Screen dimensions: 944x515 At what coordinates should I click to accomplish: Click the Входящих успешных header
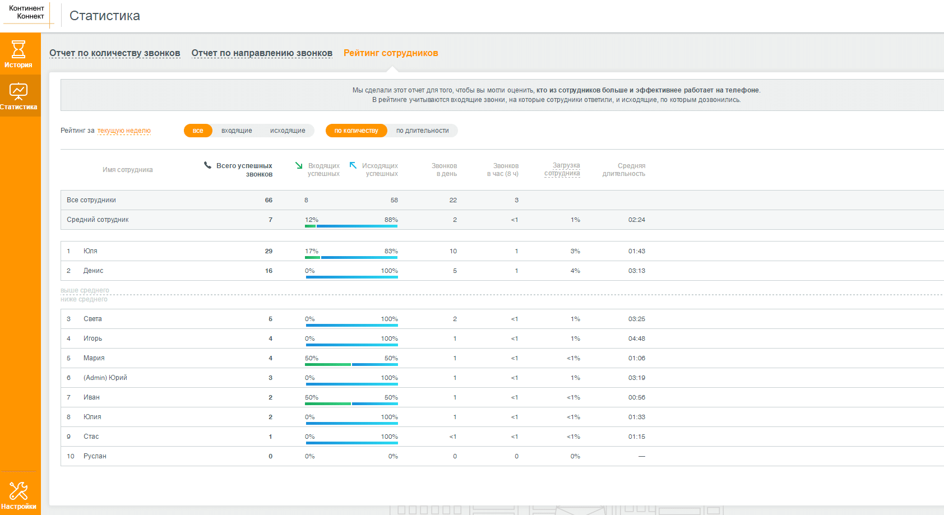pos(323,170)
